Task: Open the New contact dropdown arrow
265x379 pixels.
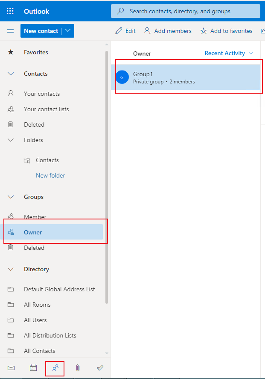Action: point(68,31)
